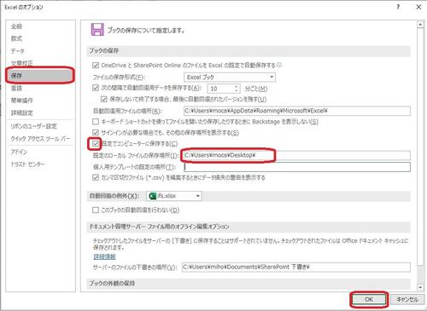This screenshot has height=311, width=427.
Task: Toggle save to computer by default checkbox
Action: click(x=96, y=144)
